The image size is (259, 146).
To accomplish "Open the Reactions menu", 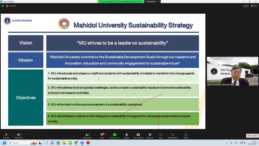I will pyautogui.click(x=150, y=136).
